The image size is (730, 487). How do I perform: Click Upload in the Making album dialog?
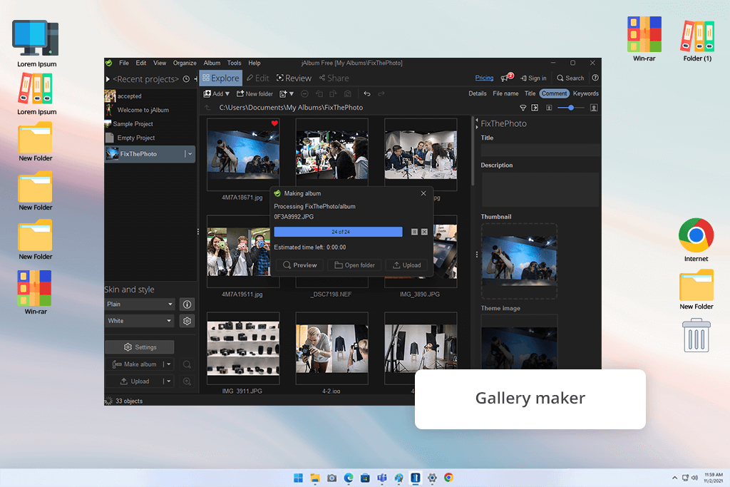click(407, 265)
